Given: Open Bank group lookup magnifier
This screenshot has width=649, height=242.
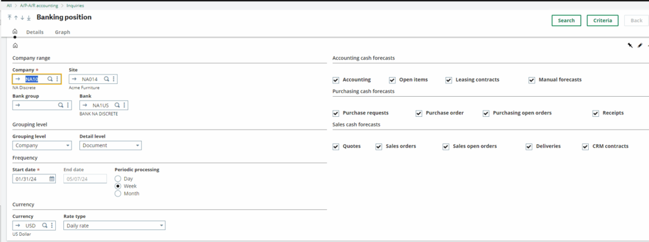Looking at the screenshot, I should 60,106.
